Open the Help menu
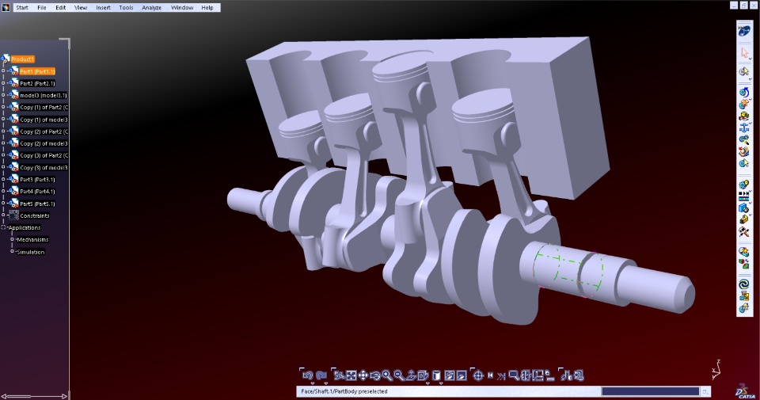 tap(207, 7)
